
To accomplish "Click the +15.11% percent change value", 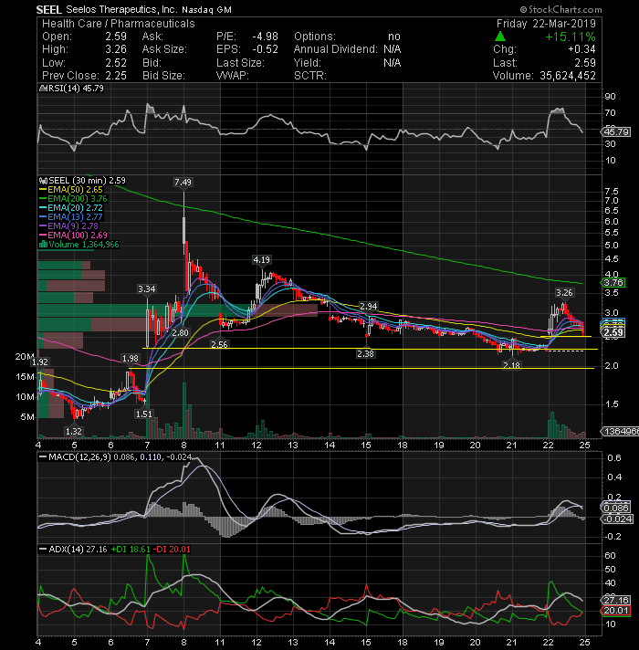I will pos(571,37).
